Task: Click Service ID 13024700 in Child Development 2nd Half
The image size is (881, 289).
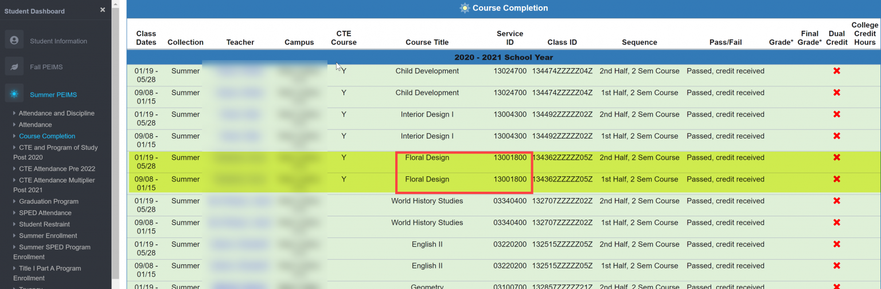Action: pos(510,71)
